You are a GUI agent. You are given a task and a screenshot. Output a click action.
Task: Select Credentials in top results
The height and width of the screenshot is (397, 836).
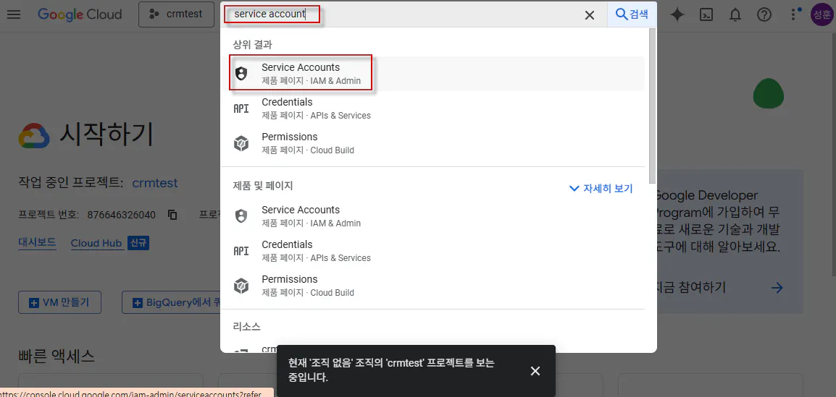(x=432, y=108)
